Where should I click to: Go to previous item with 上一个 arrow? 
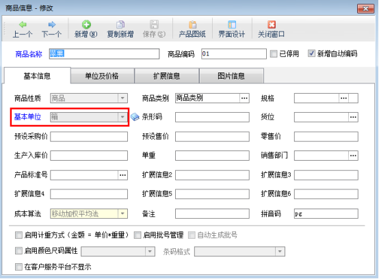click(23, 24)
